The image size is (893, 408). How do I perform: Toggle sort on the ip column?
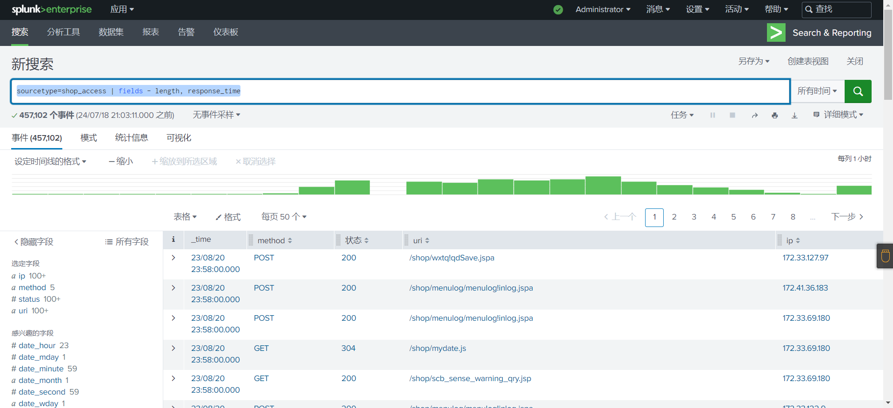793,240
